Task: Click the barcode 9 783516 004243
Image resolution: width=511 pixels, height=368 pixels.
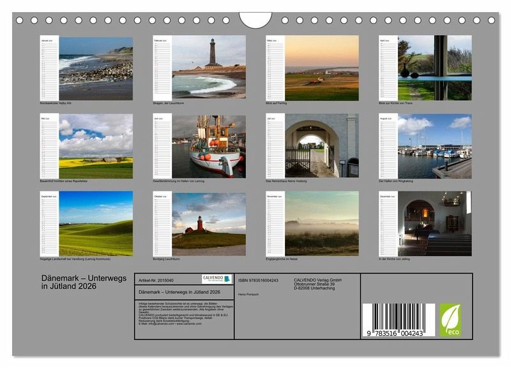Action: coord(399,320)
